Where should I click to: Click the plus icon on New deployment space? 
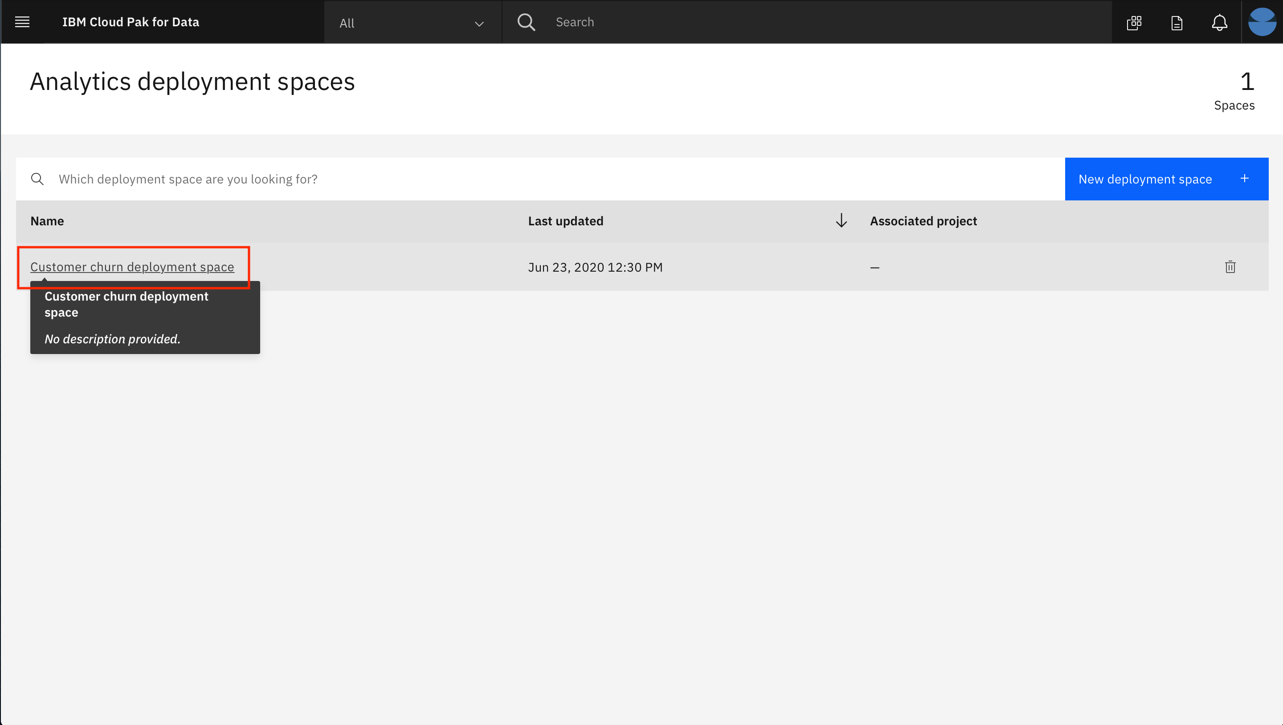pos(1244,179)
